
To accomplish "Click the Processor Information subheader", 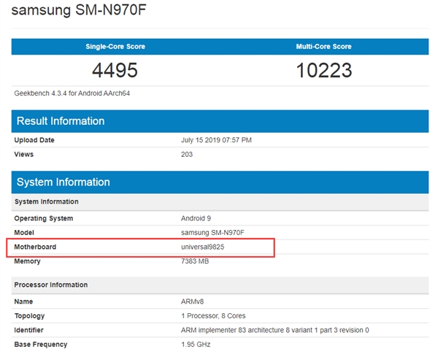I will pyautogui.click(x=51, y=285).
